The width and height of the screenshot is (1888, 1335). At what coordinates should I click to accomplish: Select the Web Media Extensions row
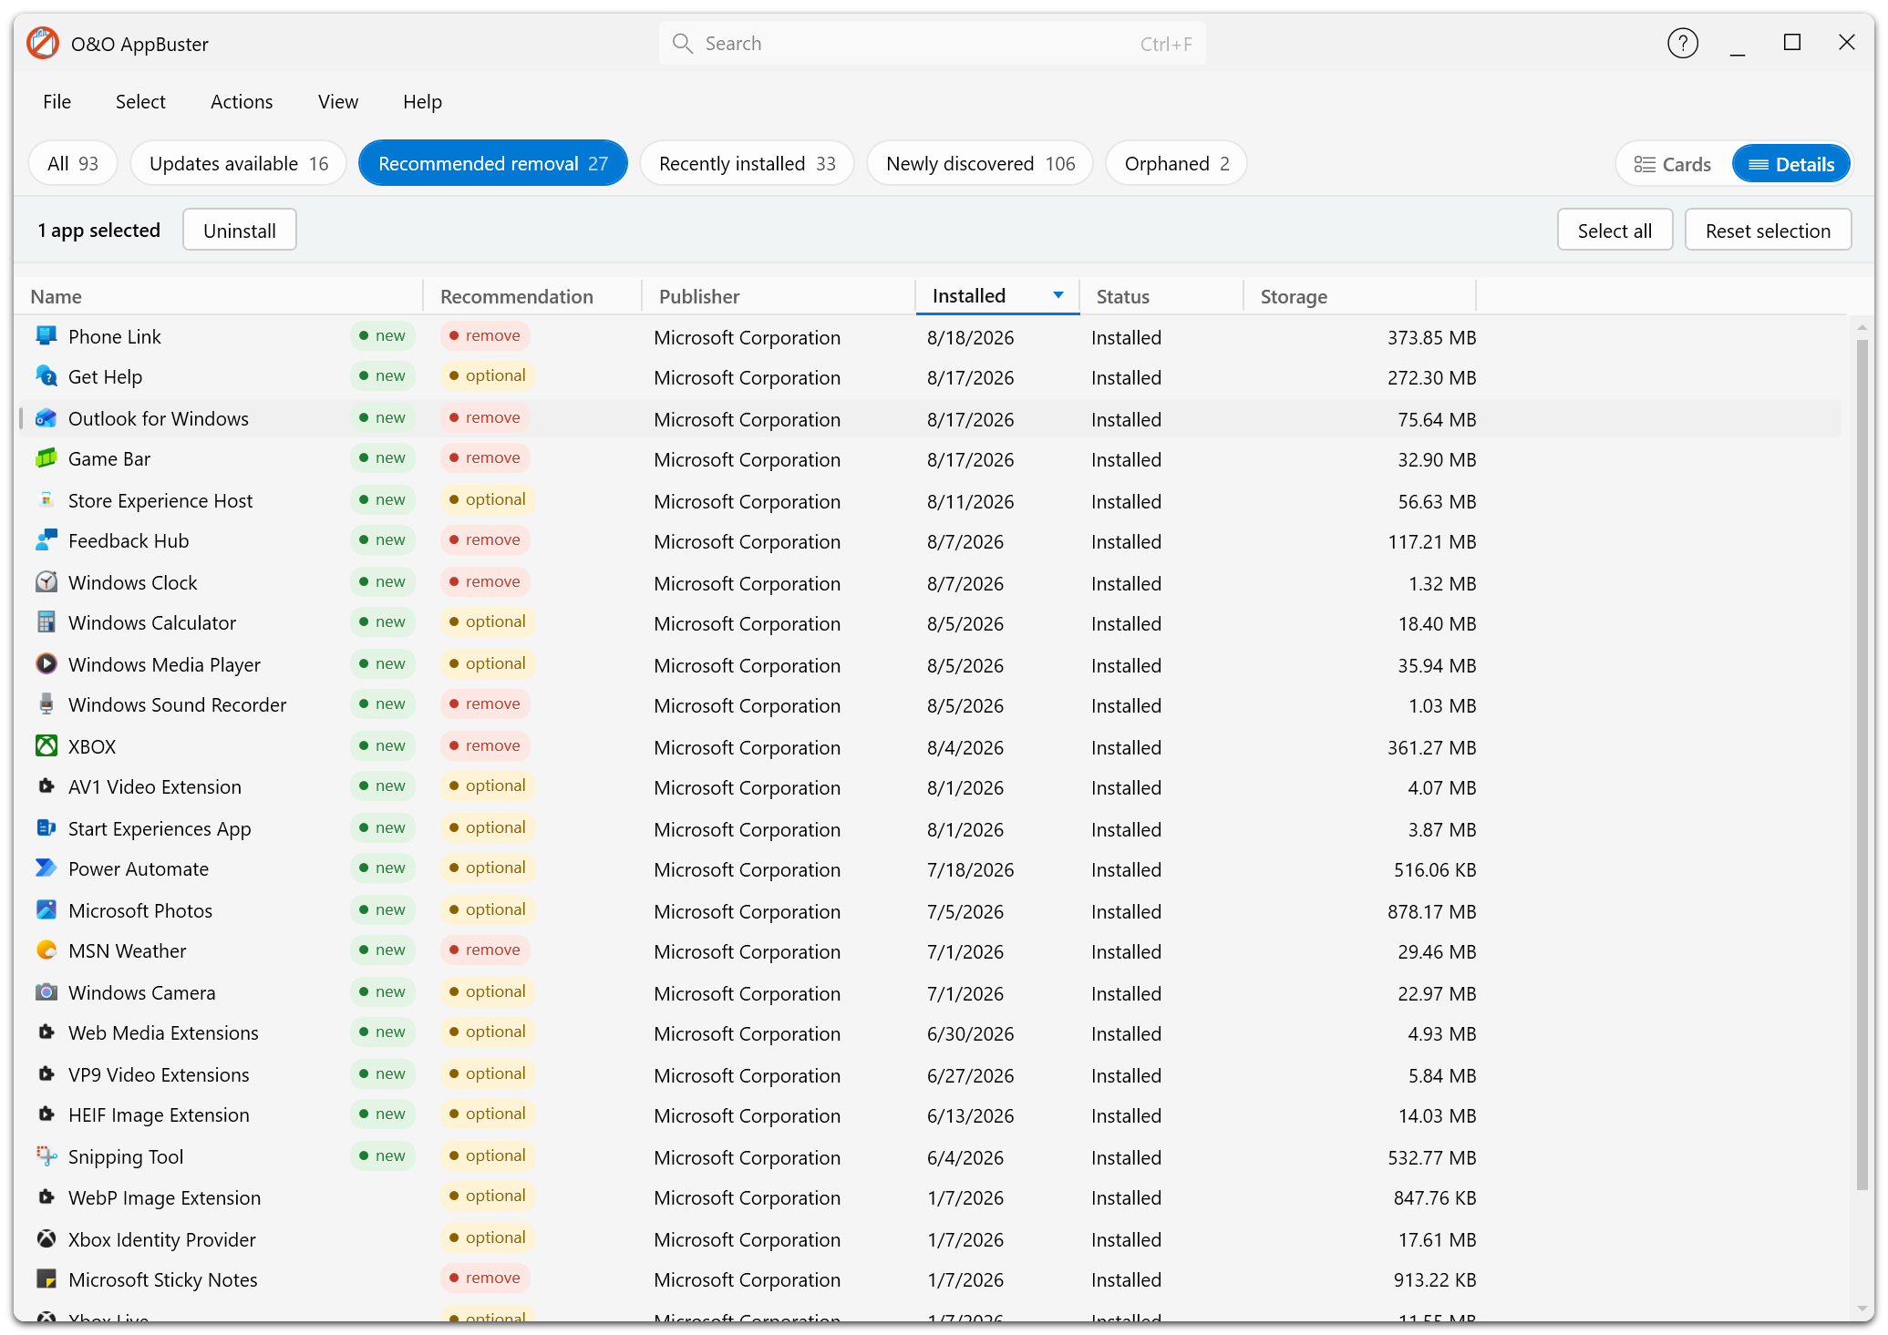(x=930, y=1032)
